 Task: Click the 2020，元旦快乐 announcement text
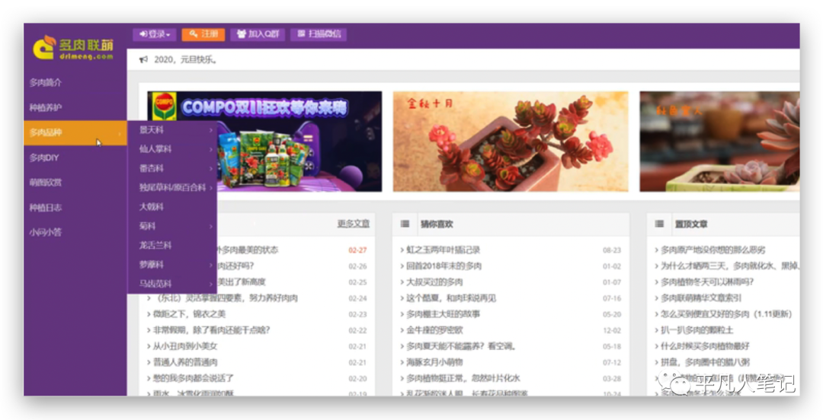tap(185, 60)
